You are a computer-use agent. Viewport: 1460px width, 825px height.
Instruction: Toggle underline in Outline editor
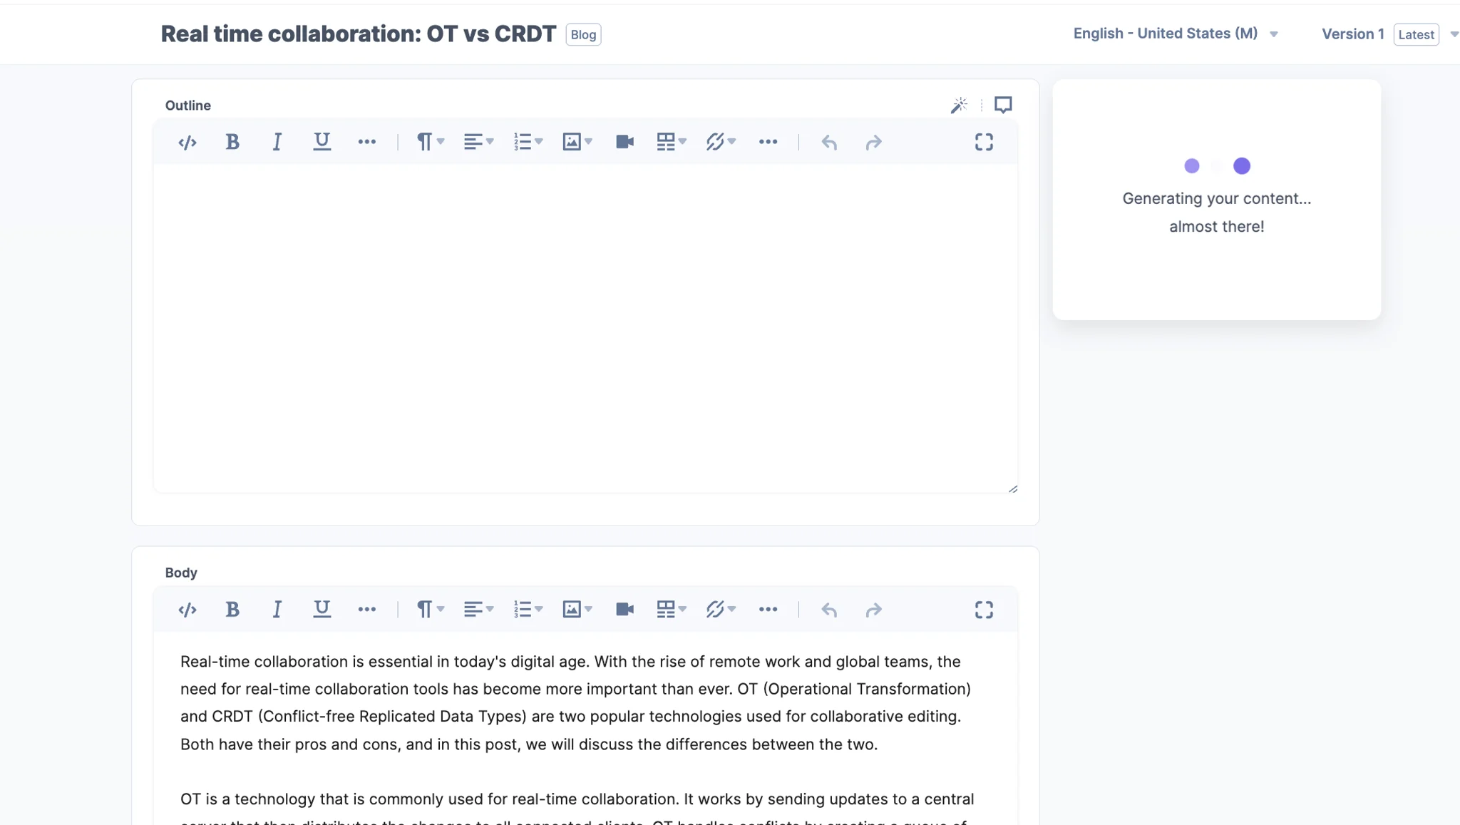coord(322,142)
